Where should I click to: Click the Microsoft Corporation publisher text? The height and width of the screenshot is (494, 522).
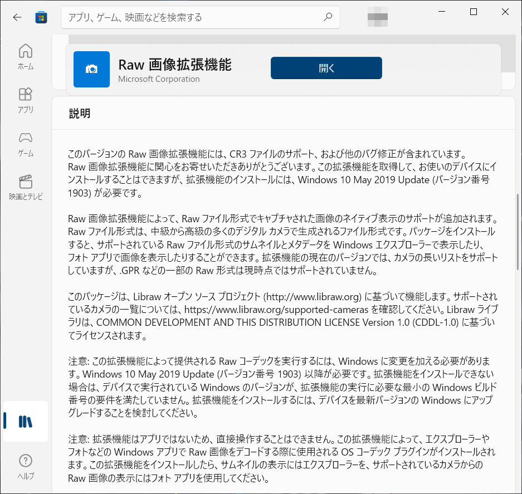tap(159, 79)
